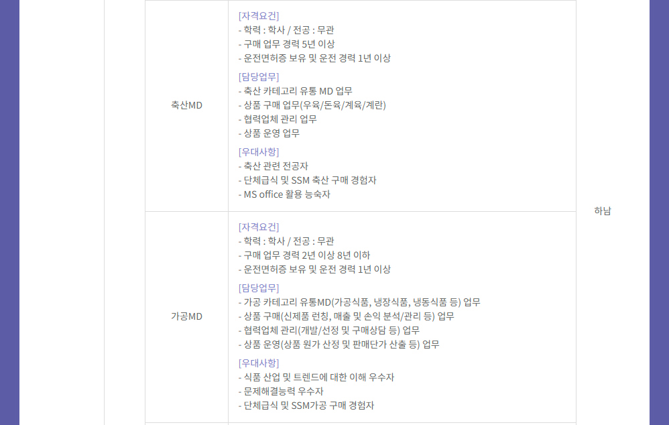The image size is (669, 425).
Task: Select the [우대사항] heading under 축산MD
Action: (259, 152)
